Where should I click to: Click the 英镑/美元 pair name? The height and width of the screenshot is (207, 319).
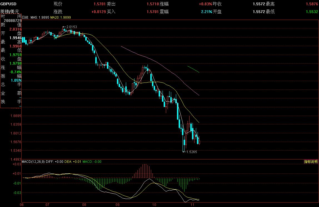tap(9, 12)
